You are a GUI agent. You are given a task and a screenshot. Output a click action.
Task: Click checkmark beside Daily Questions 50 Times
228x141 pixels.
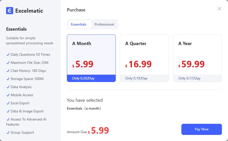(x=8, y=54)
